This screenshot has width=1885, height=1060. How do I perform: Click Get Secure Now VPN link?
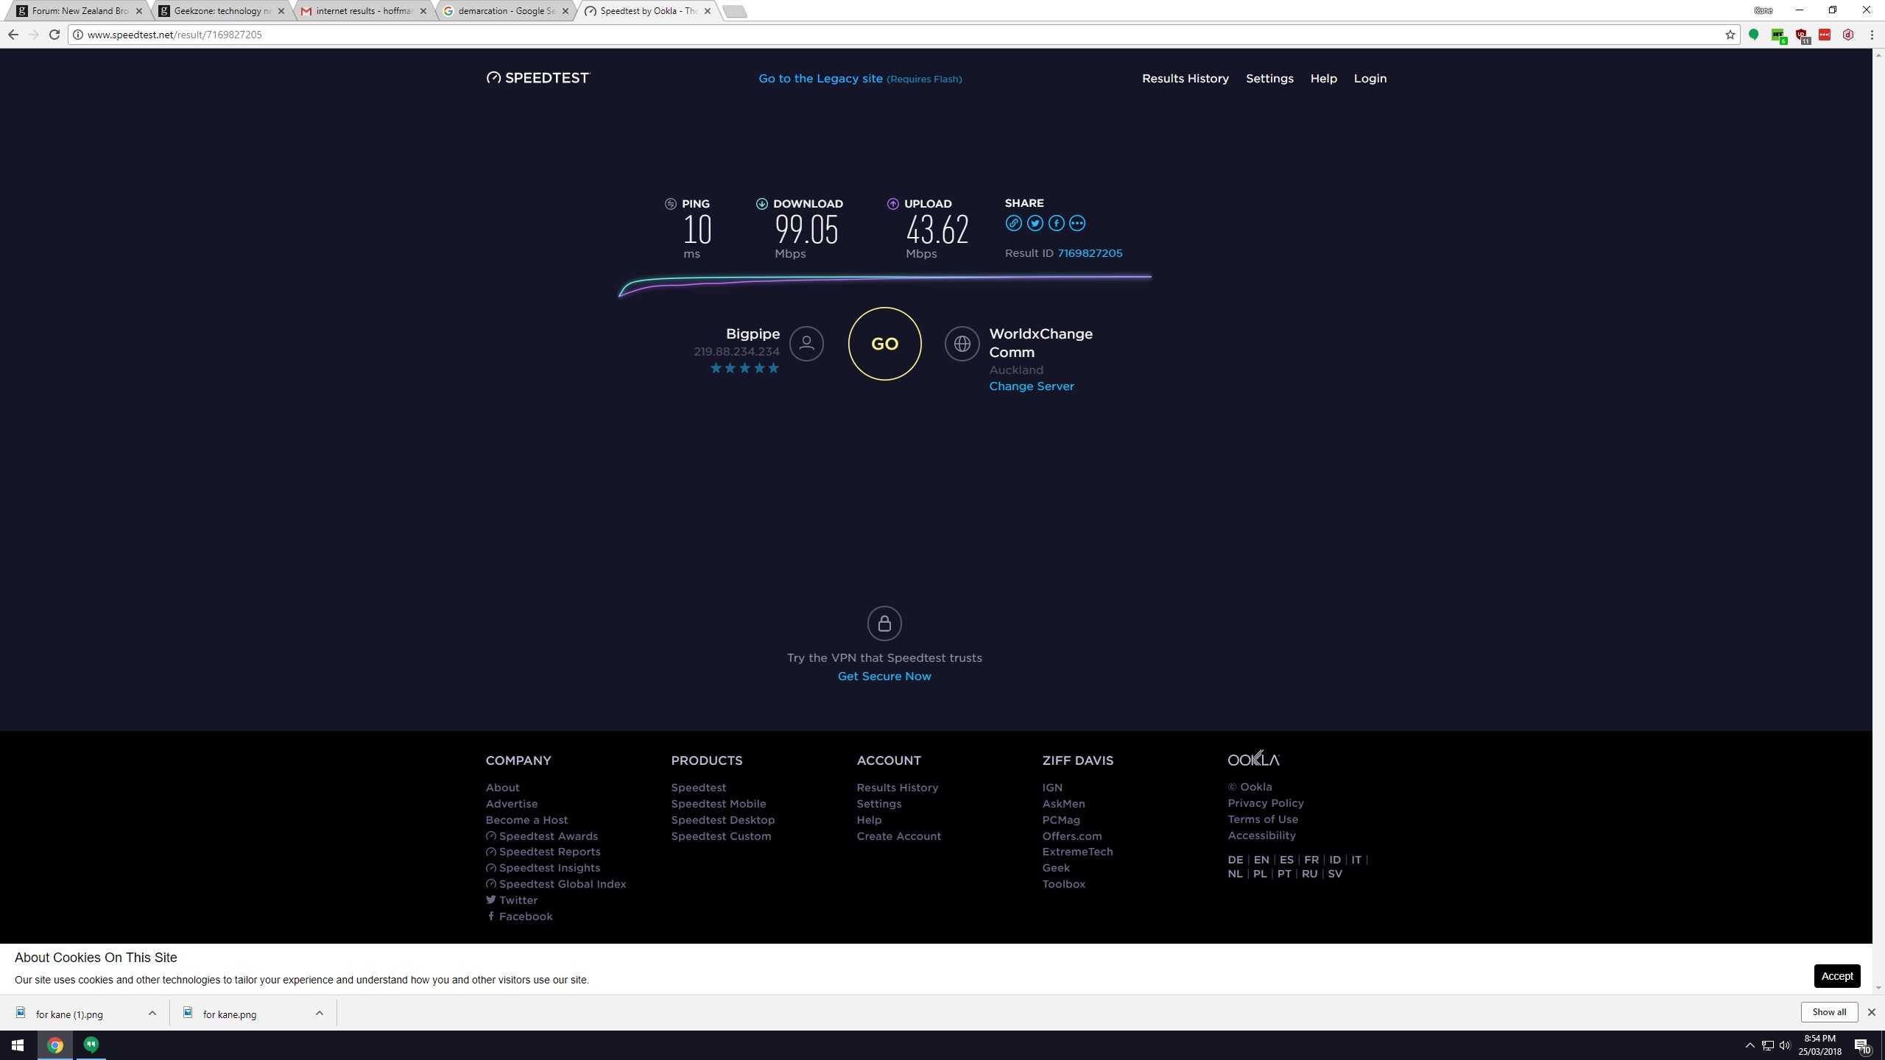(884, 676)
